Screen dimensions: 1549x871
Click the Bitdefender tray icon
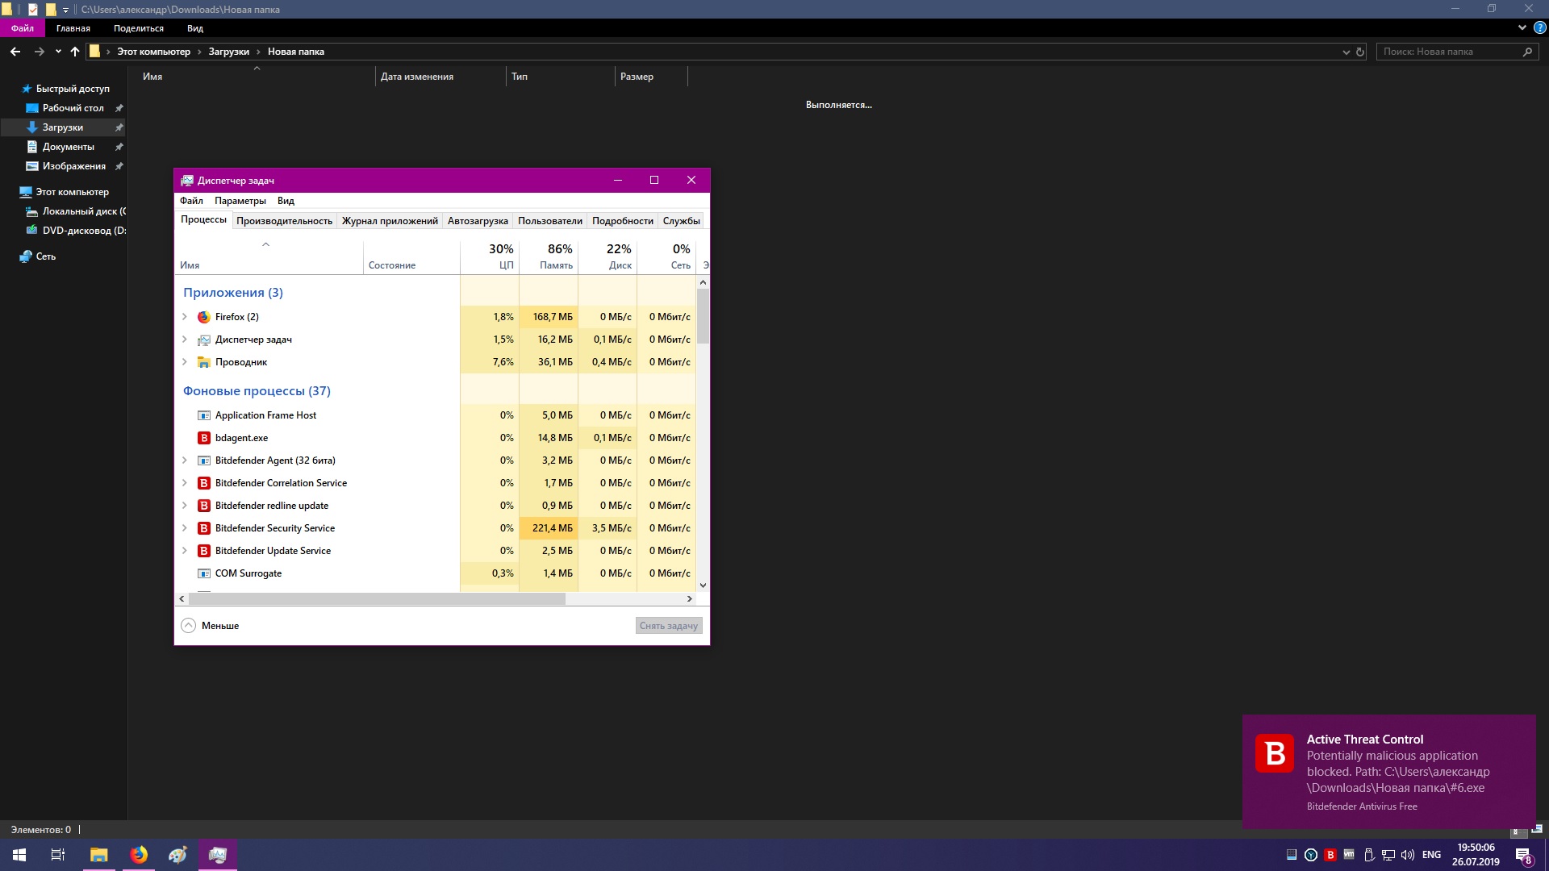click(x=1330, y=855)
